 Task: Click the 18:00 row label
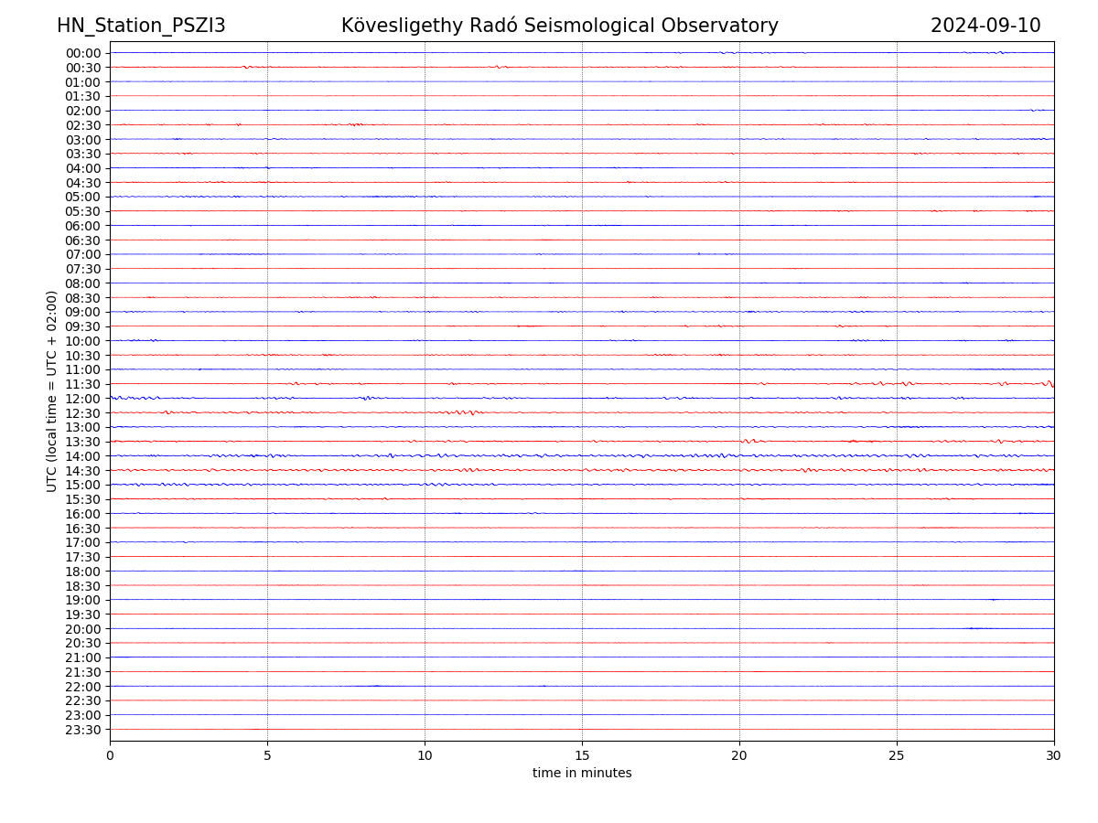pyautogui.click(x=83, y=572)
